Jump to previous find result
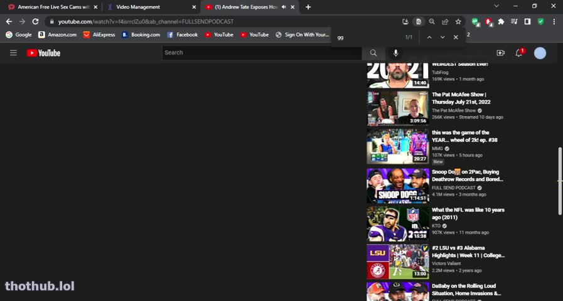Viewport: 563px width, 301px height. click(429, 37)
